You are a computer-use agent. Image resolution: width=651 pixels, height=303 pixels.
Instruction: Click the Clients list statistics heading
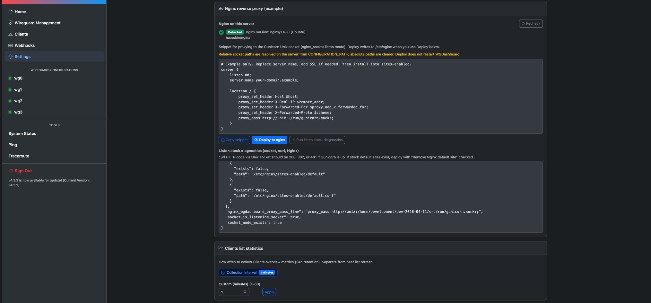click(x=244, y=248)
